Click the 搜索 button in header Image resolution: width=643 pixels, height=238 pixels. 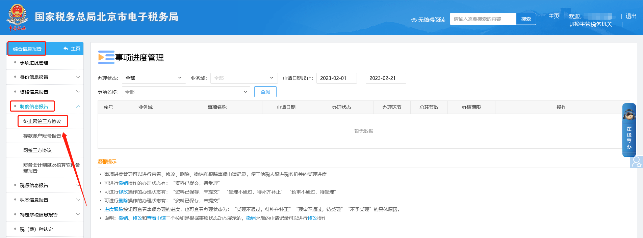point(526,19)
